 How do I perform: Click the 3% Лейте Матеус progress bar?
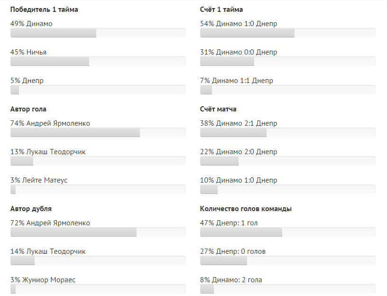98,189
